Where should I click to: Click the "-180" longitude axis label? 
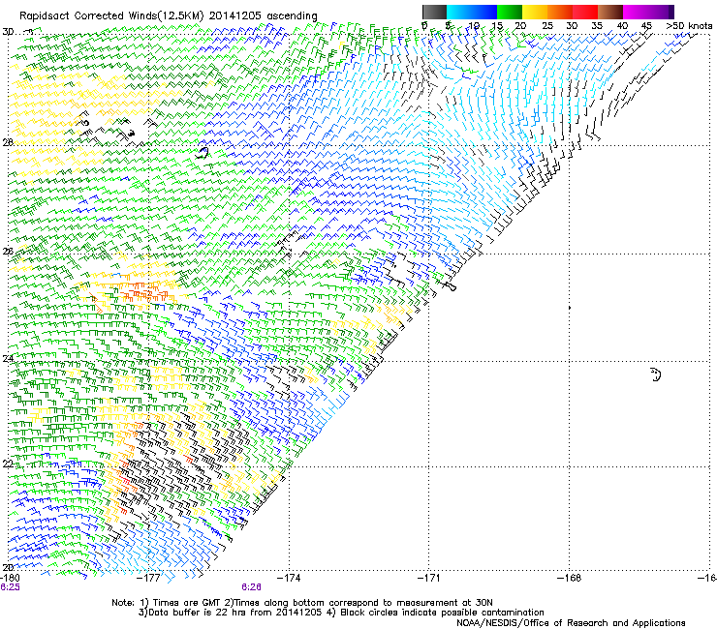(10, 578)
